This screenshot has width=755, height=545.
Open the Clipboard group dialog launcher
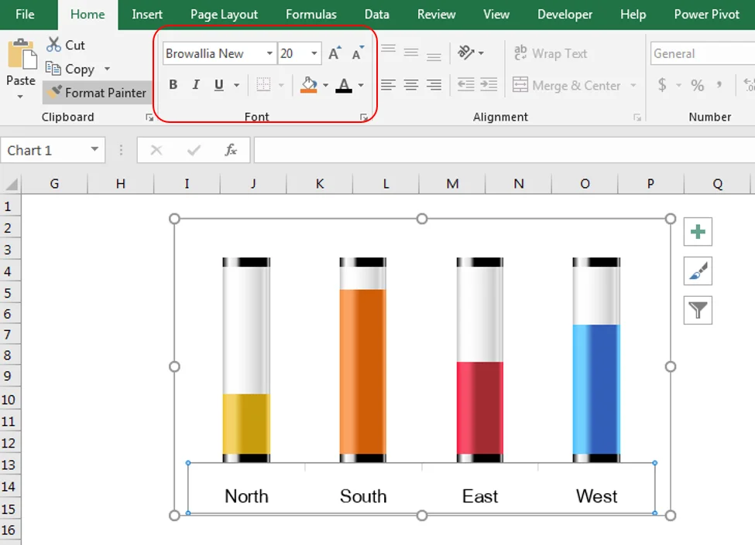pyautogui.click(x=149, y=118)
